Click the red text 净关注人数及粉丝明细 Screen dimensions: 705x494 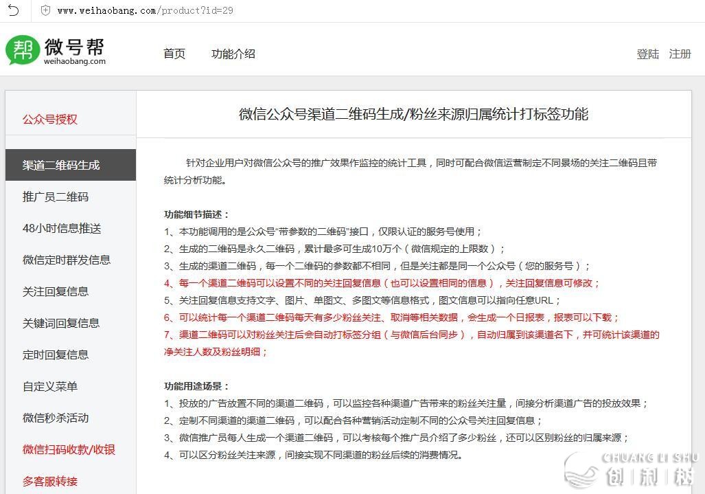[216, 352]
